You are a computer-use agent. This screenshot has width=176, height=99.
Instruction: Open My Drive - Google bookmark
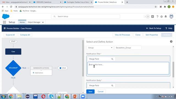point(28,11)
